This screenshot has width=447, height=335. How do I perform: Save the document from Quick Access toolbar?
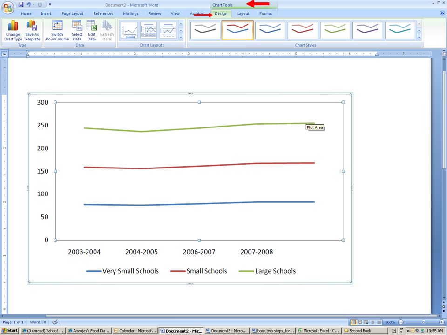coord(21,5)
